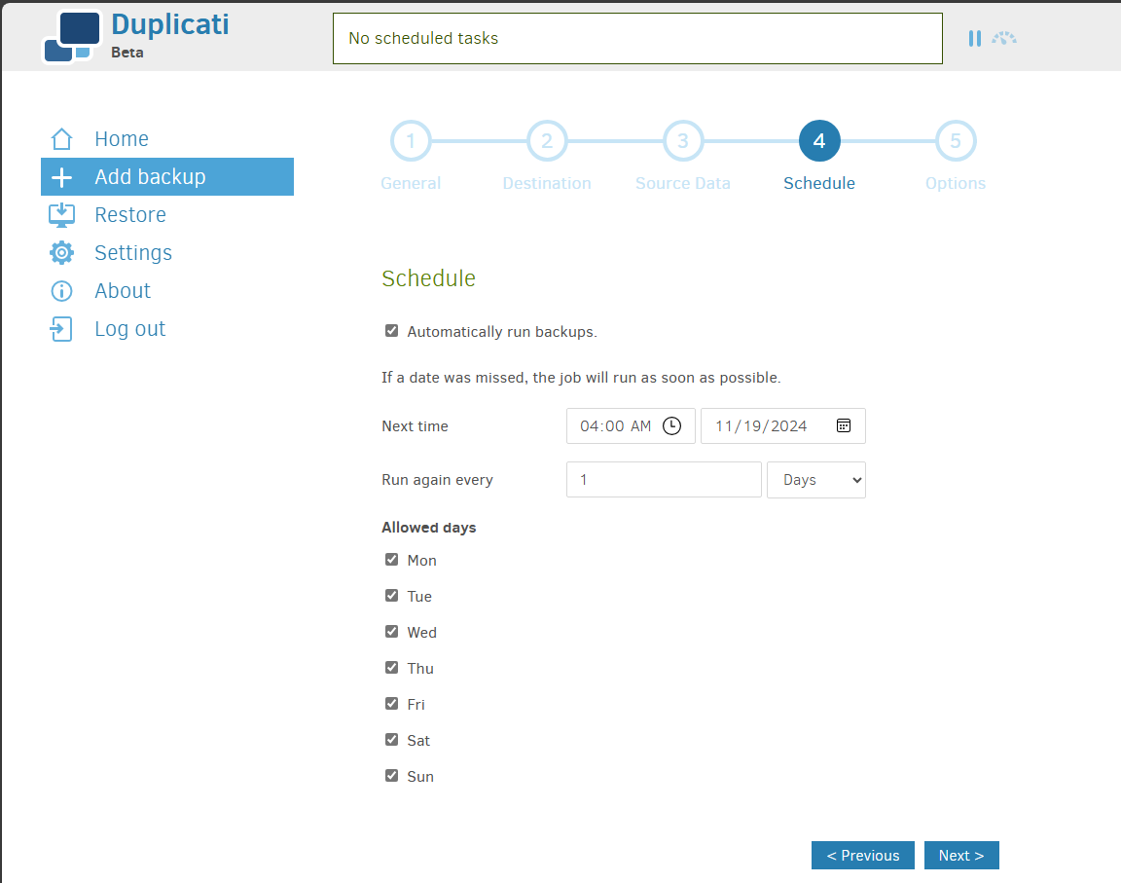The image size is (1121, 883).
Task: Click the About info icon
Action: pos(60,290)
